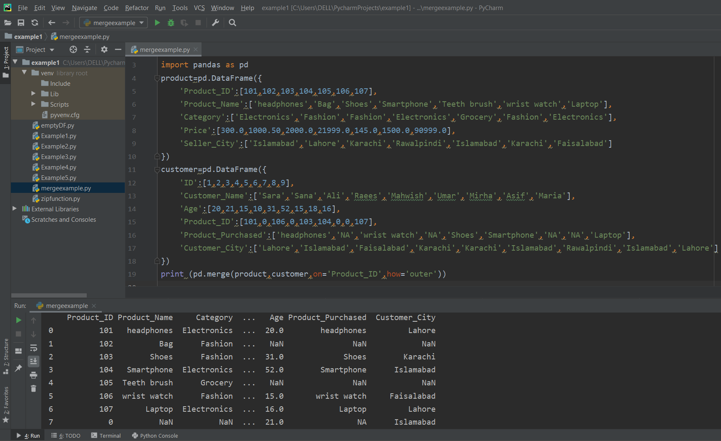Pin the Run tab with pin icon
Image resolution: width=721 pixels, height=441 pixels.
coord(18,368)
